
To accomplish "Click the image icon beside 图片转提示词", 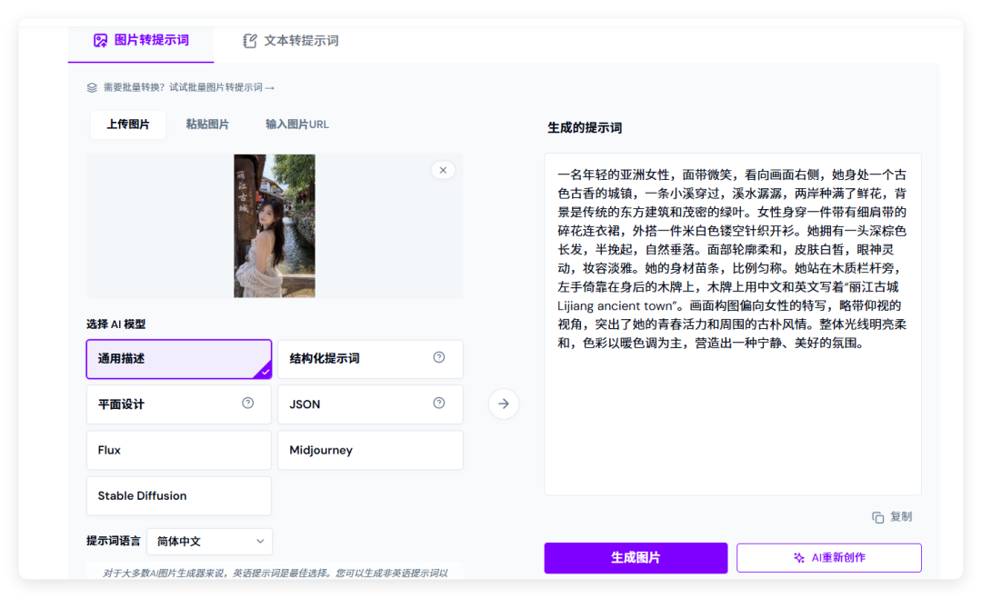I will (100, 41).
